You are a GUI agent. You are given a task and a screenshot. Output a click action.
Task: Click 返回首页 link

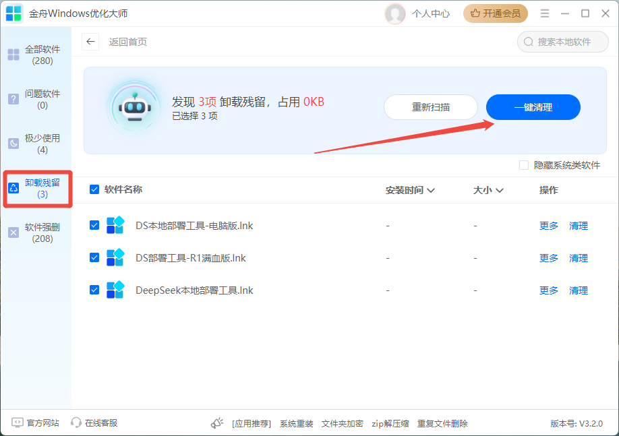[x=128, y=42]
